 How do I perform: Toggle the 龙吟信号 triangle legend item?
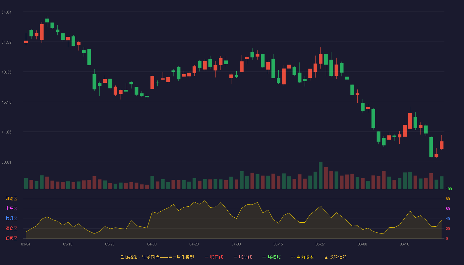335,257
